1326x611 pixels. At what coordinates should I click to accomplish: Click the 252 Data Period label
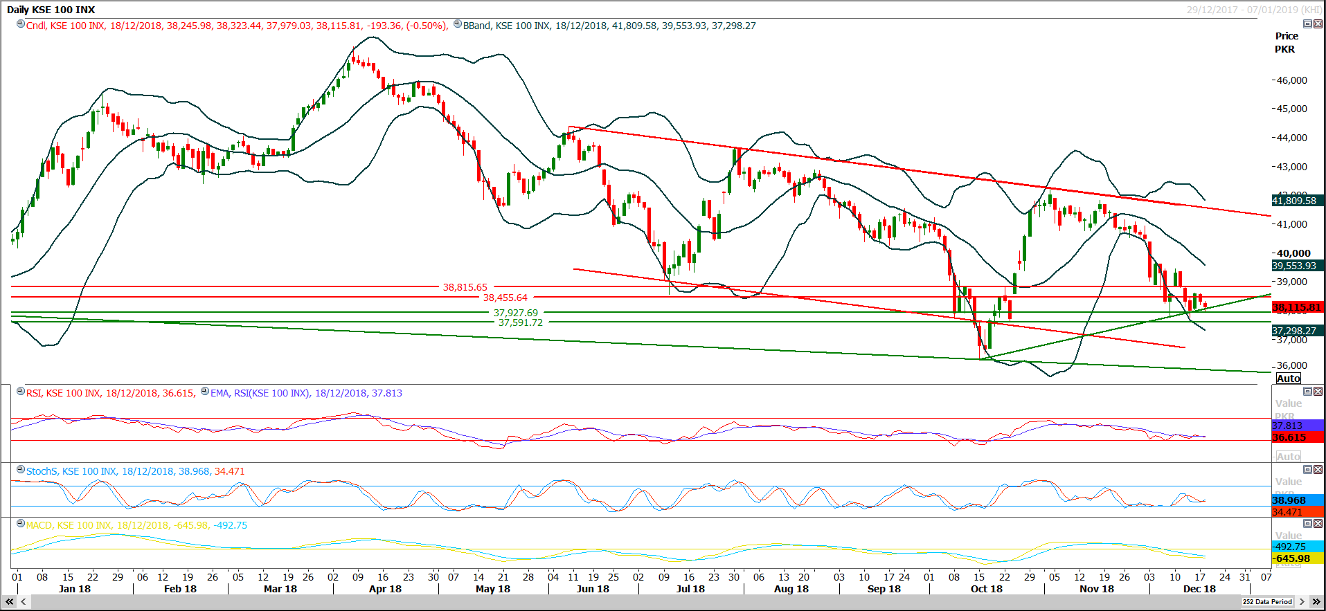tap(1267, 602)
